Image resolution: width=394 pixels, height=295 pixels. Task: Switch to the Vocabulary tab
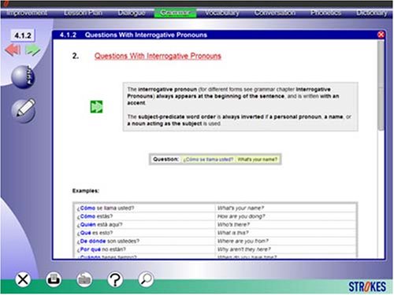tap(222, 13)
